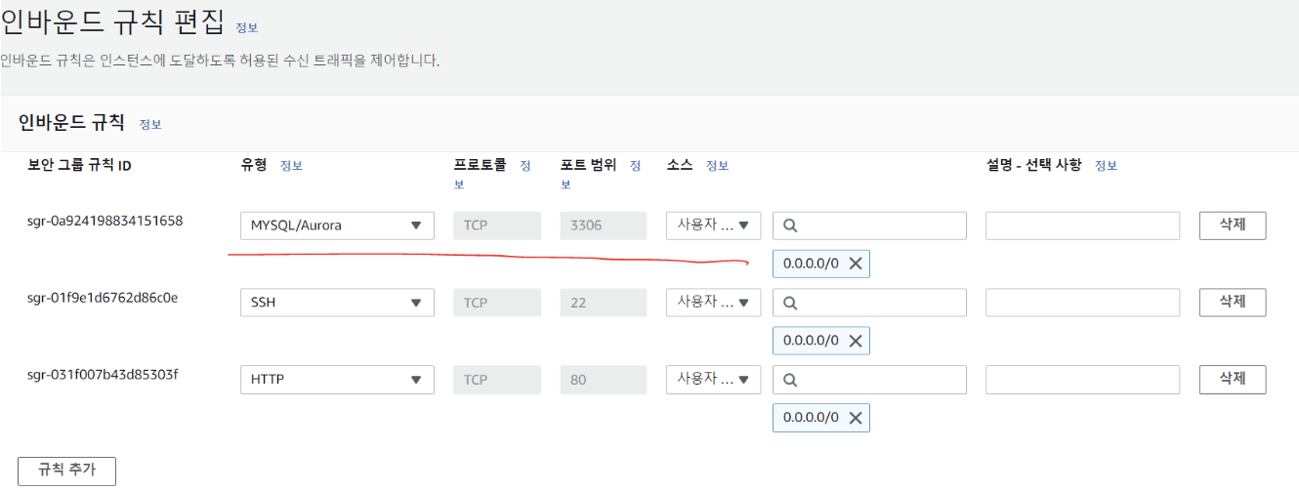Delete the SSH rule with 삭제
Viewport: 1299px width, 491px height.
[1233, 303]
